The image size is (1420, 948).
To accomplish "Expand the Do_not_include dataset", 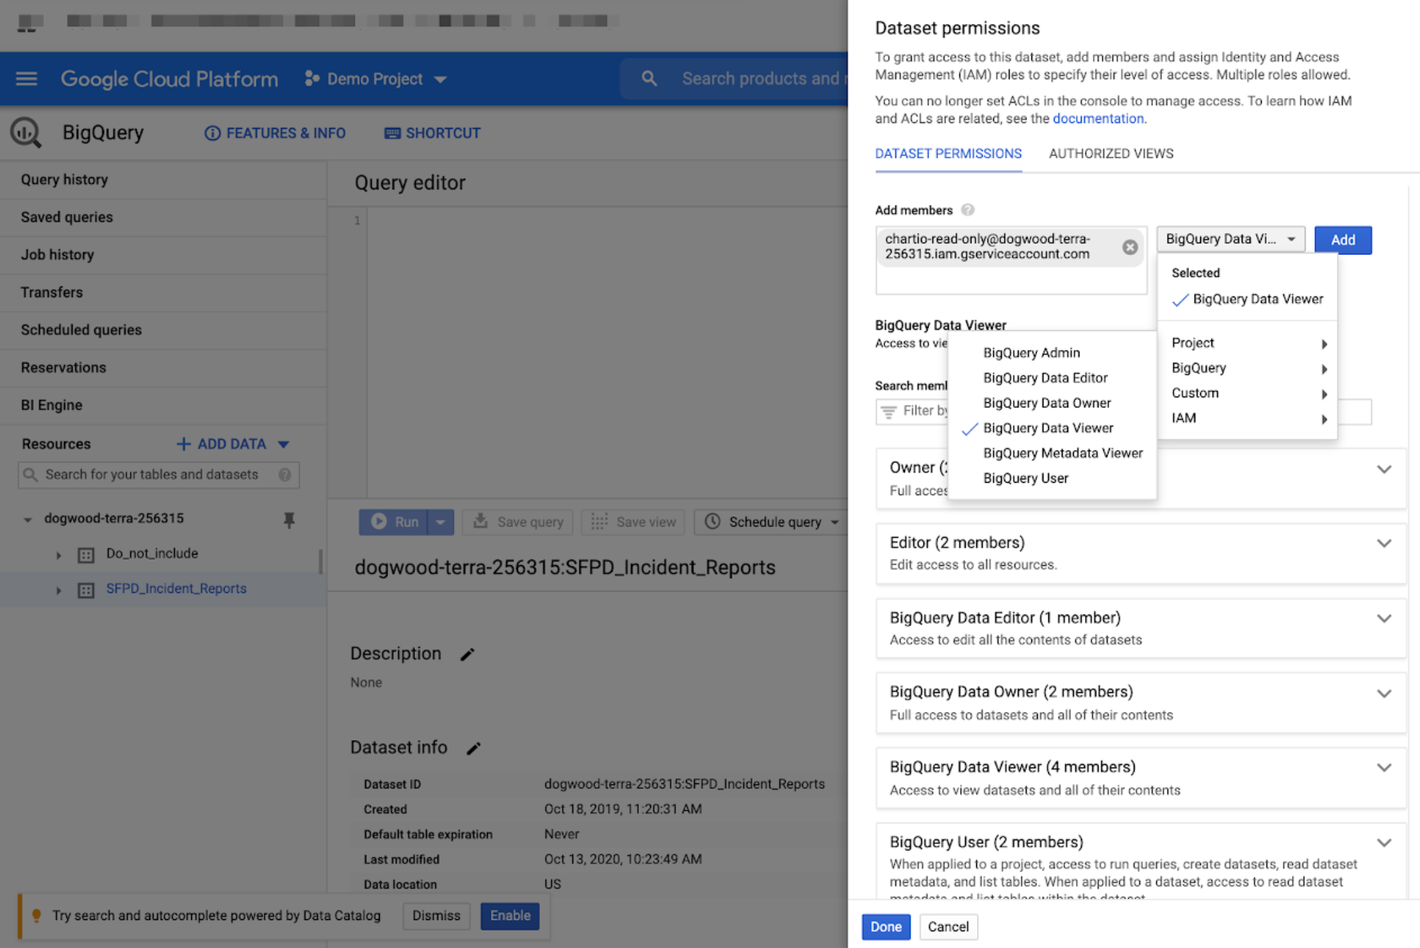I will pyautogui.click(x=58, y=555).
